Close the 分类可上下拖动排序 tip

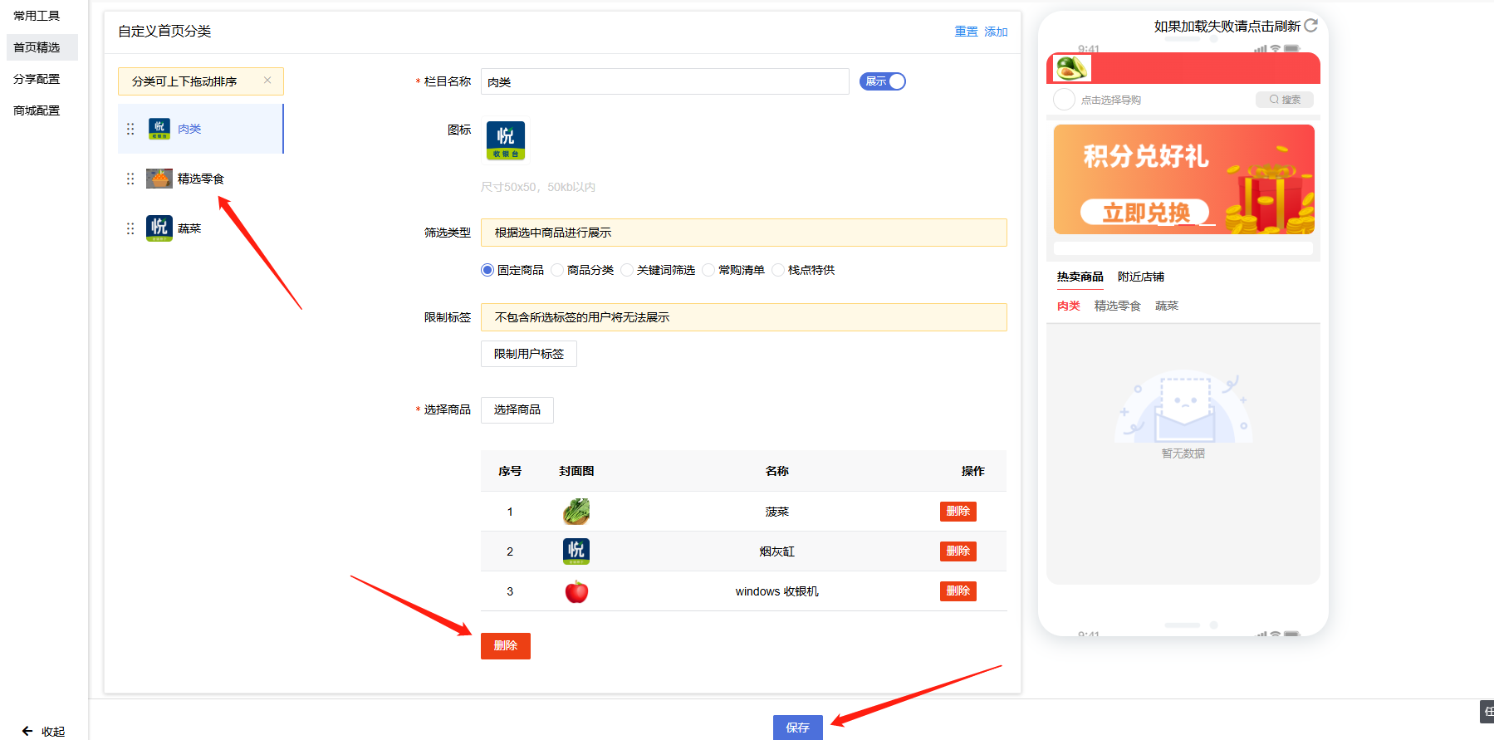[267, 81]
